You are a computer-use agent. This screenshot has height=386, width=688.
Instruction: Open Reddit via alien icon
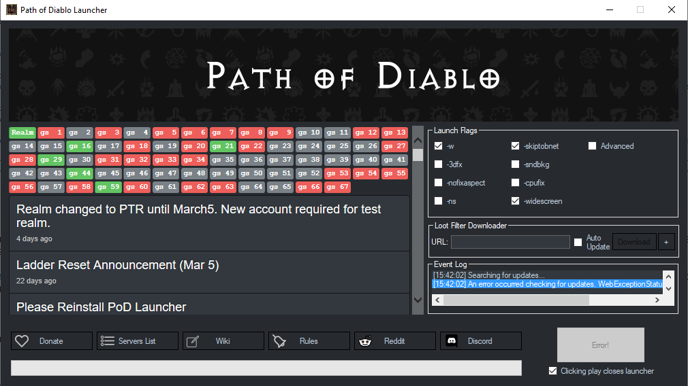(x=365, y=341)
